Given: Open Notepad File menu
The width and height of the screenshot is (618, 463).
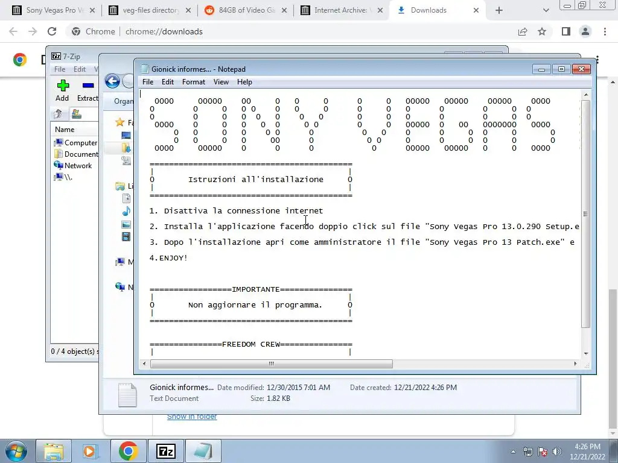Looking at the screenshot, I should (148, 82).
